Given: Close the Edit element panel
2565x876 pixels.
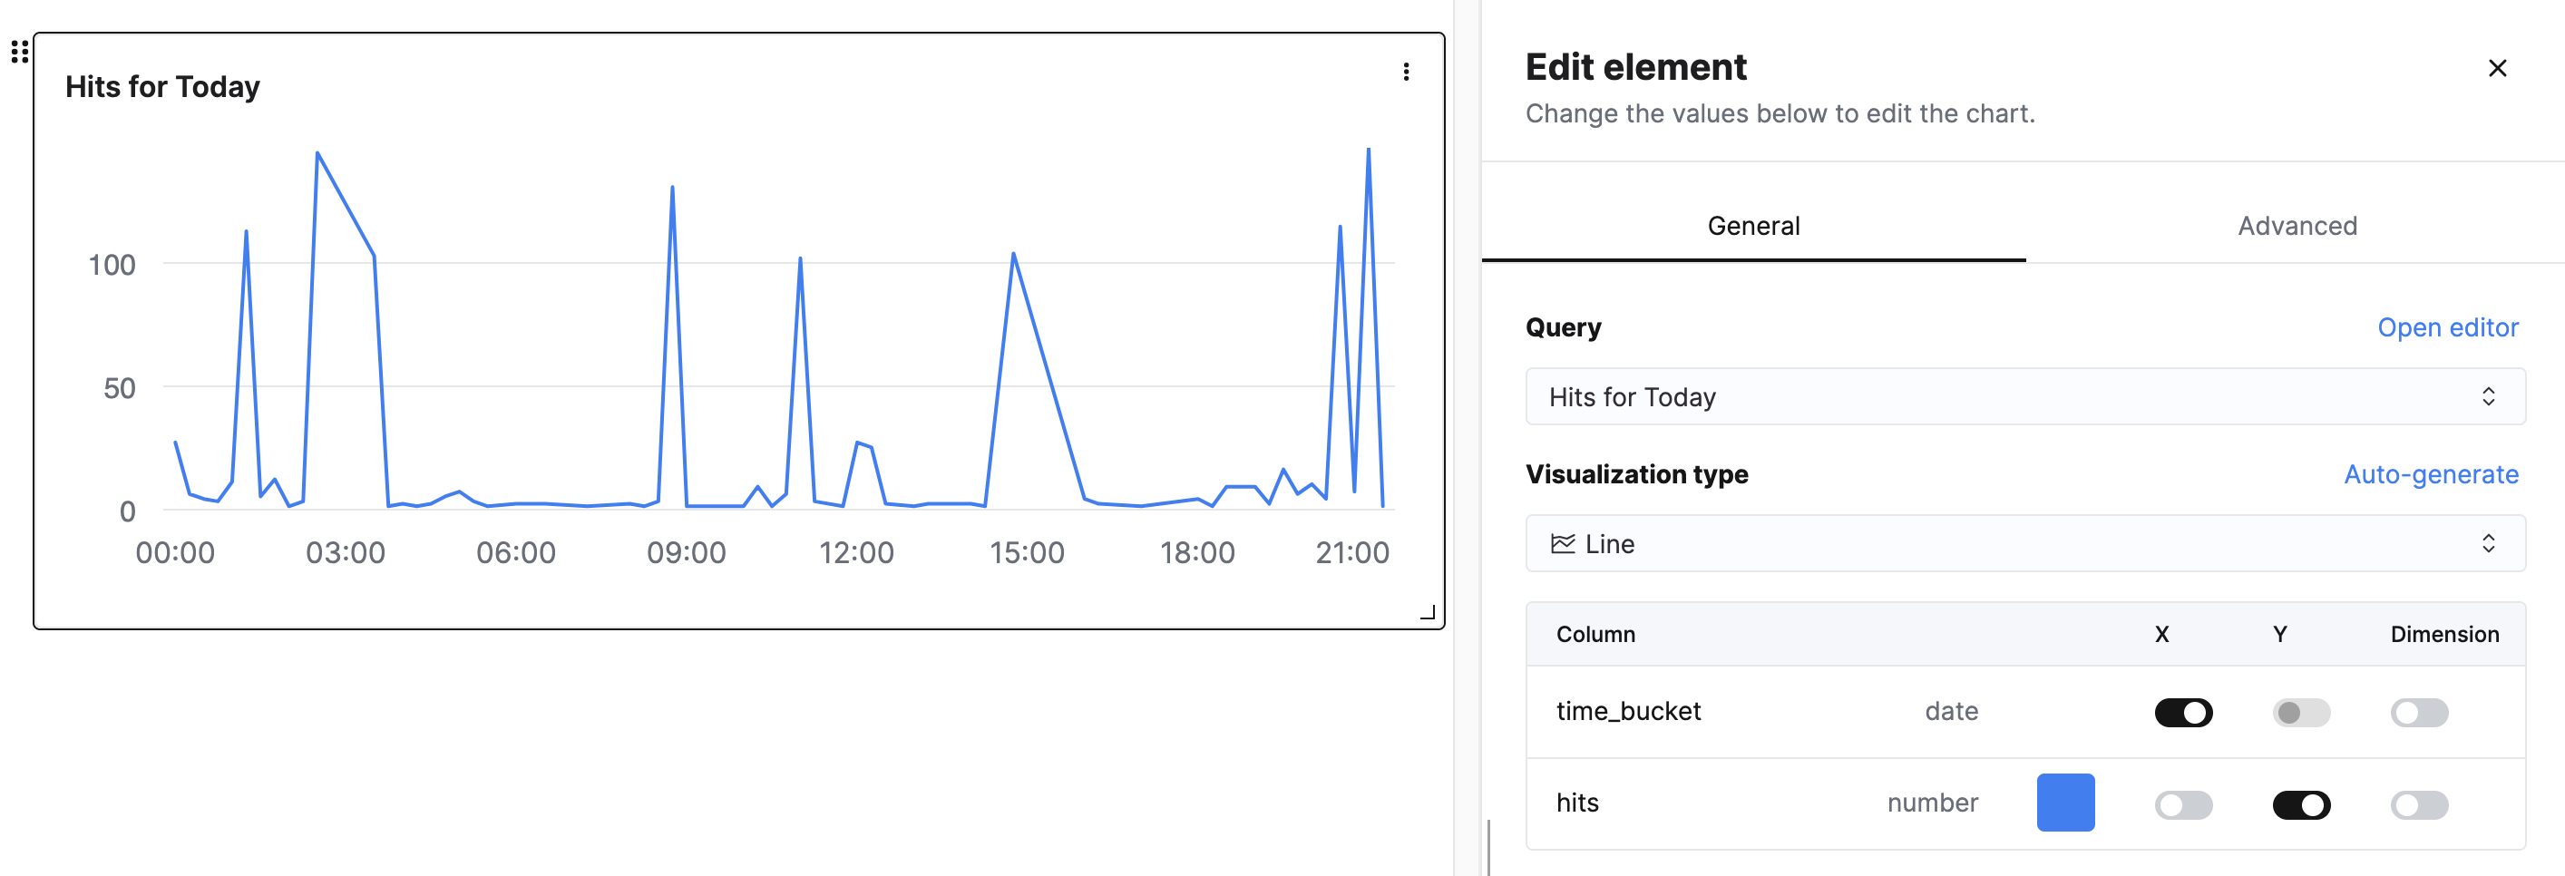Looking at the screenshot, I should (x=2497, y=68).
